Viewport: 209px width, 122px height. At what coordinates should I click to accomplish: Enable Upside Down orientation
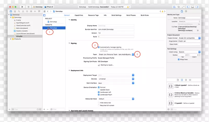[x=99, y=90]
